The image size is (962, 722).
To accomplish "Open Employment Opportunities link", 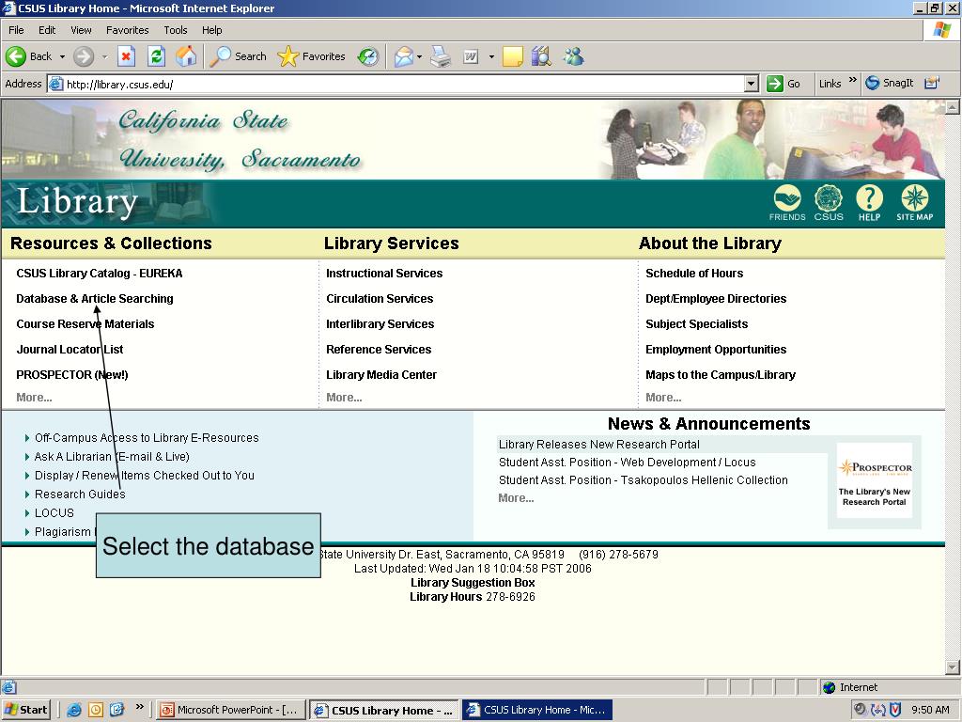I will pos(715,350).
